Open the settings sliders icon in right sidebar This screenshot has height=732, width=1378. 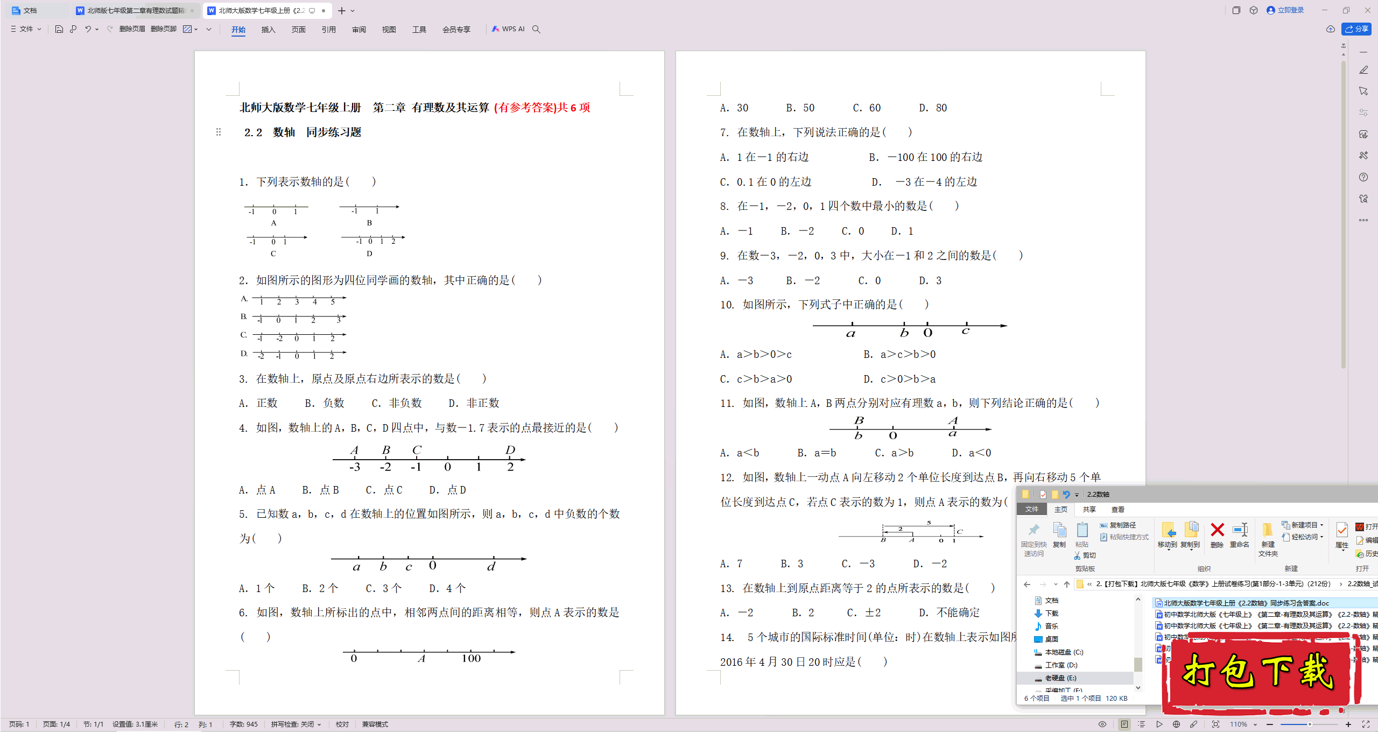point(1363,112)
